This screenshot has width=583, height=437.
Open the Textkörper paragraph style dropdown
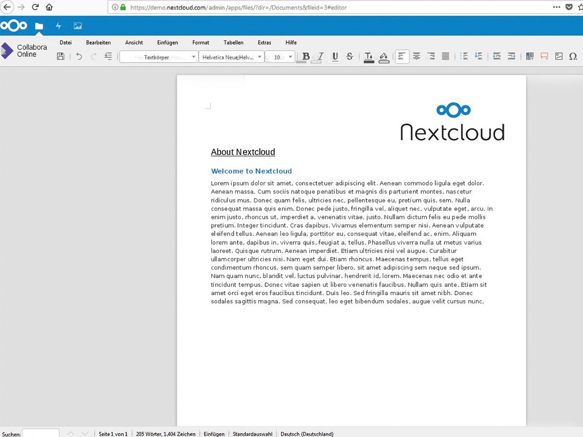click(159, 57)
